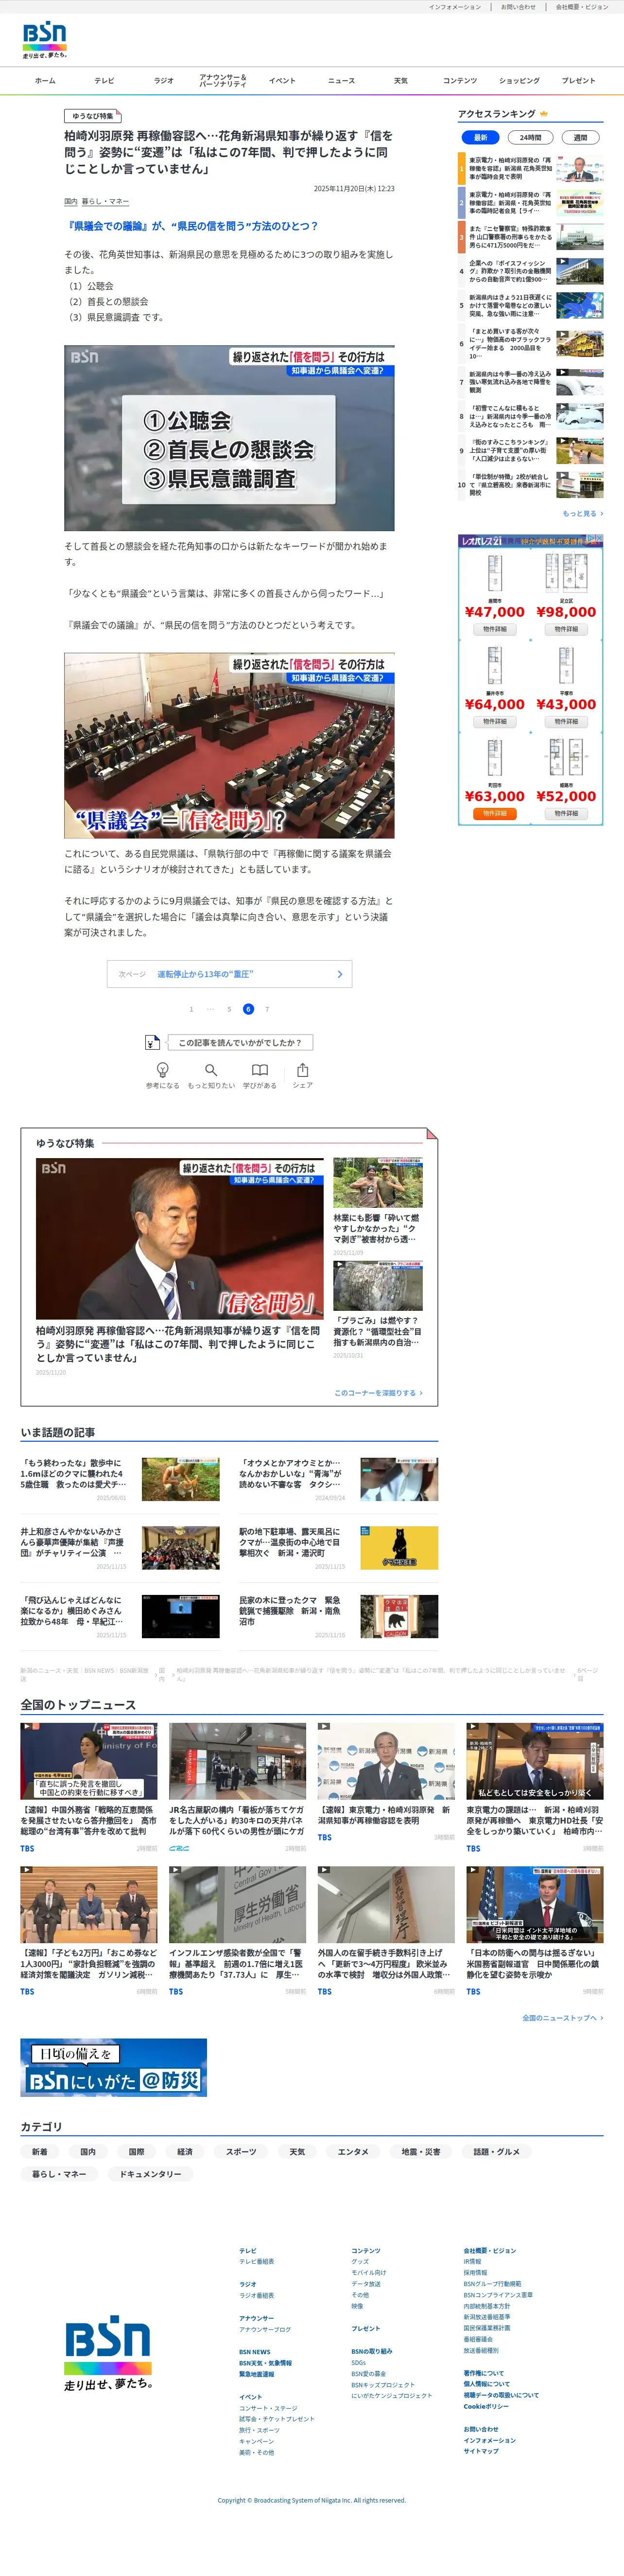
Task: Open the イベント navigation menu item
Action: 282,81
